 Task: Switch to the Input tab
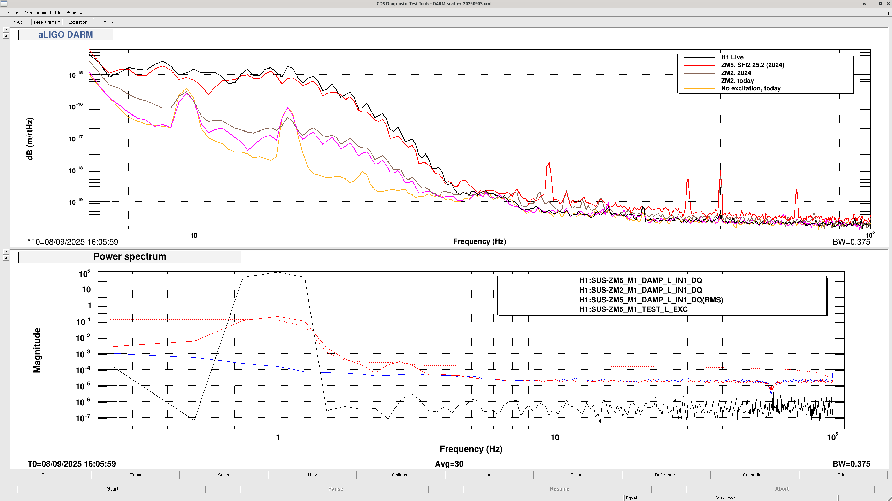point(17,22)
